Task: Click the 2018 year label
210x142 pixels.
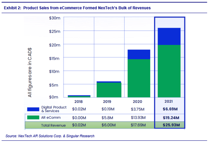Action: (78, 102)
